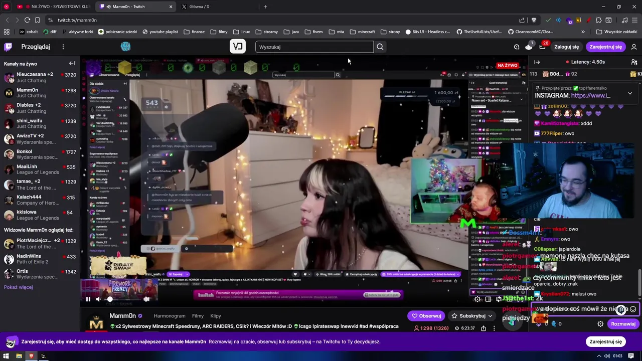The width and height of the screenshot is (642, 361).
Task: Open the shini_waifu channel in sidebar
Action: [x=40, y=123]
